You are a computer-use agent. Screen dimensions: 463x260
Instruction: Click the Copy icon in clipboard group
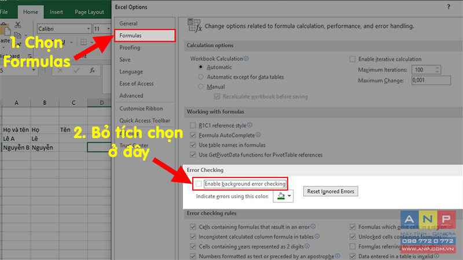tap(17, 35)
